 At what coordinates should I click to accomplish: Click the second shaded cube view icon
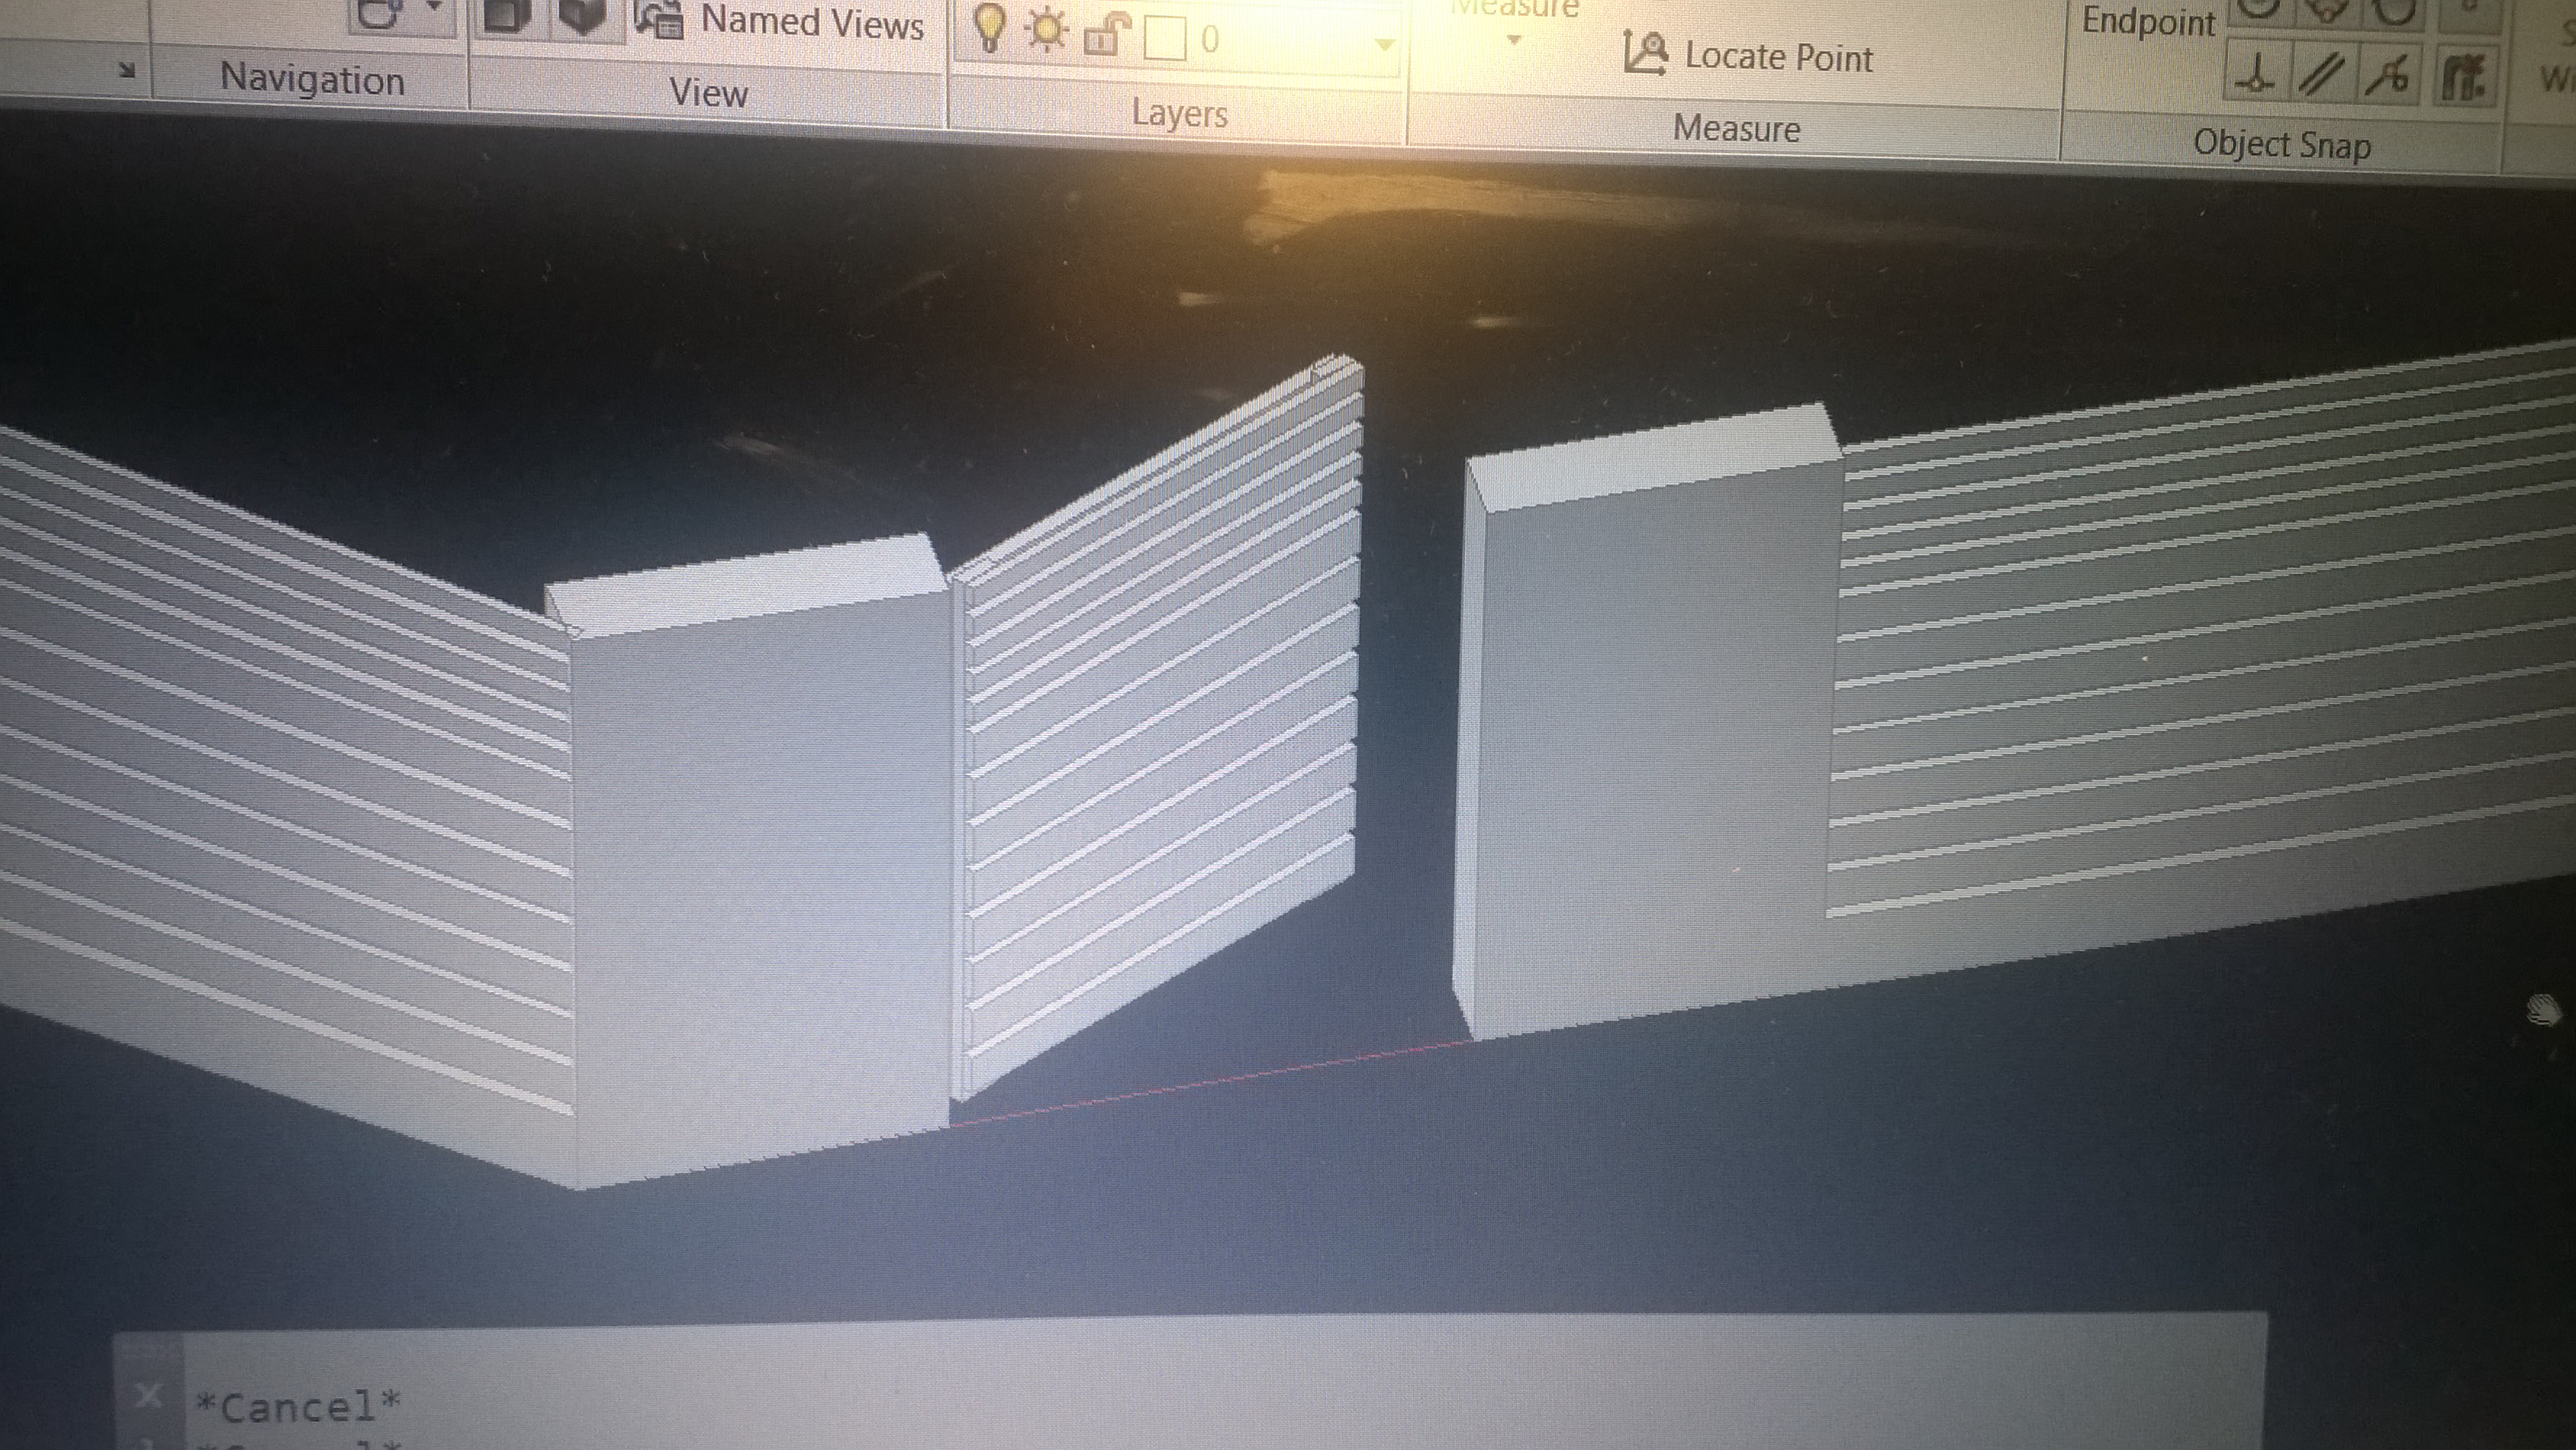click(583, 14)
